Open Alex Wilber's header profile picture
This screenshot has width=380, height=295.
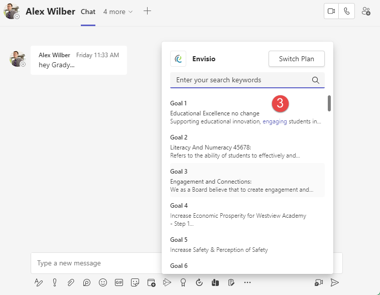(x=11, y=11)
